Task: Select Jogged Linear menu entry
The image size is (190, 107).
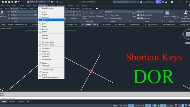Action: [x=51, y=59]
